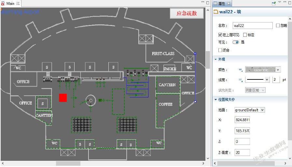Click properties panel horizontal scroll right arrow

(x=285, y=163)
